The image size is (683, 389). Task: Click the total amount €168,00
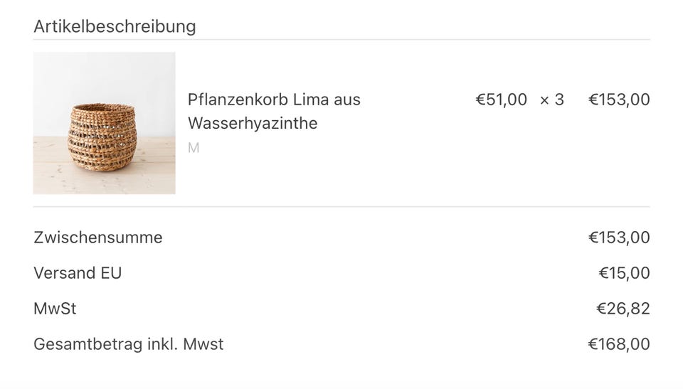[x=618, y=344]
